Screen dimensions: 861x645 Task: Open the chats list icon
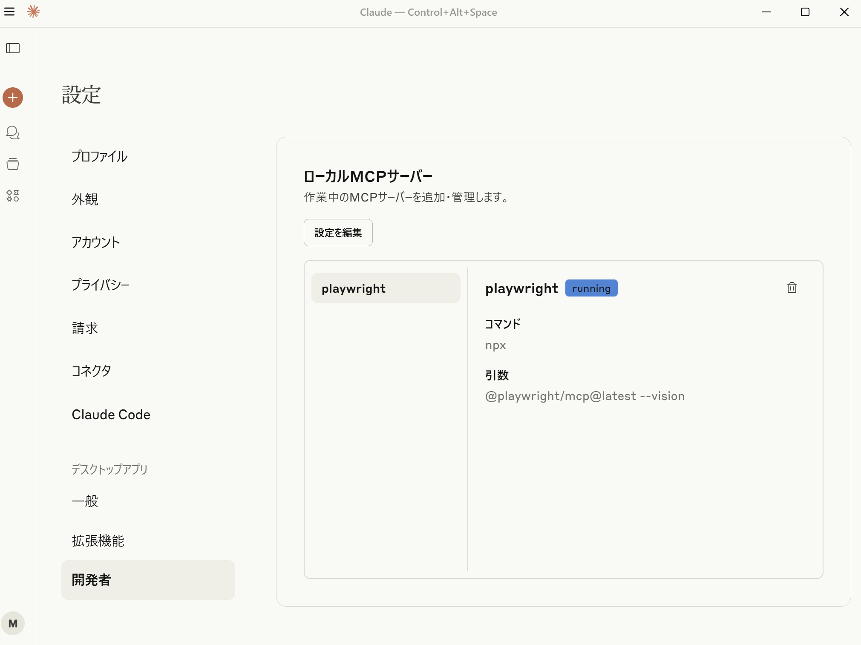pyautogui.click(x=13, y=132)
